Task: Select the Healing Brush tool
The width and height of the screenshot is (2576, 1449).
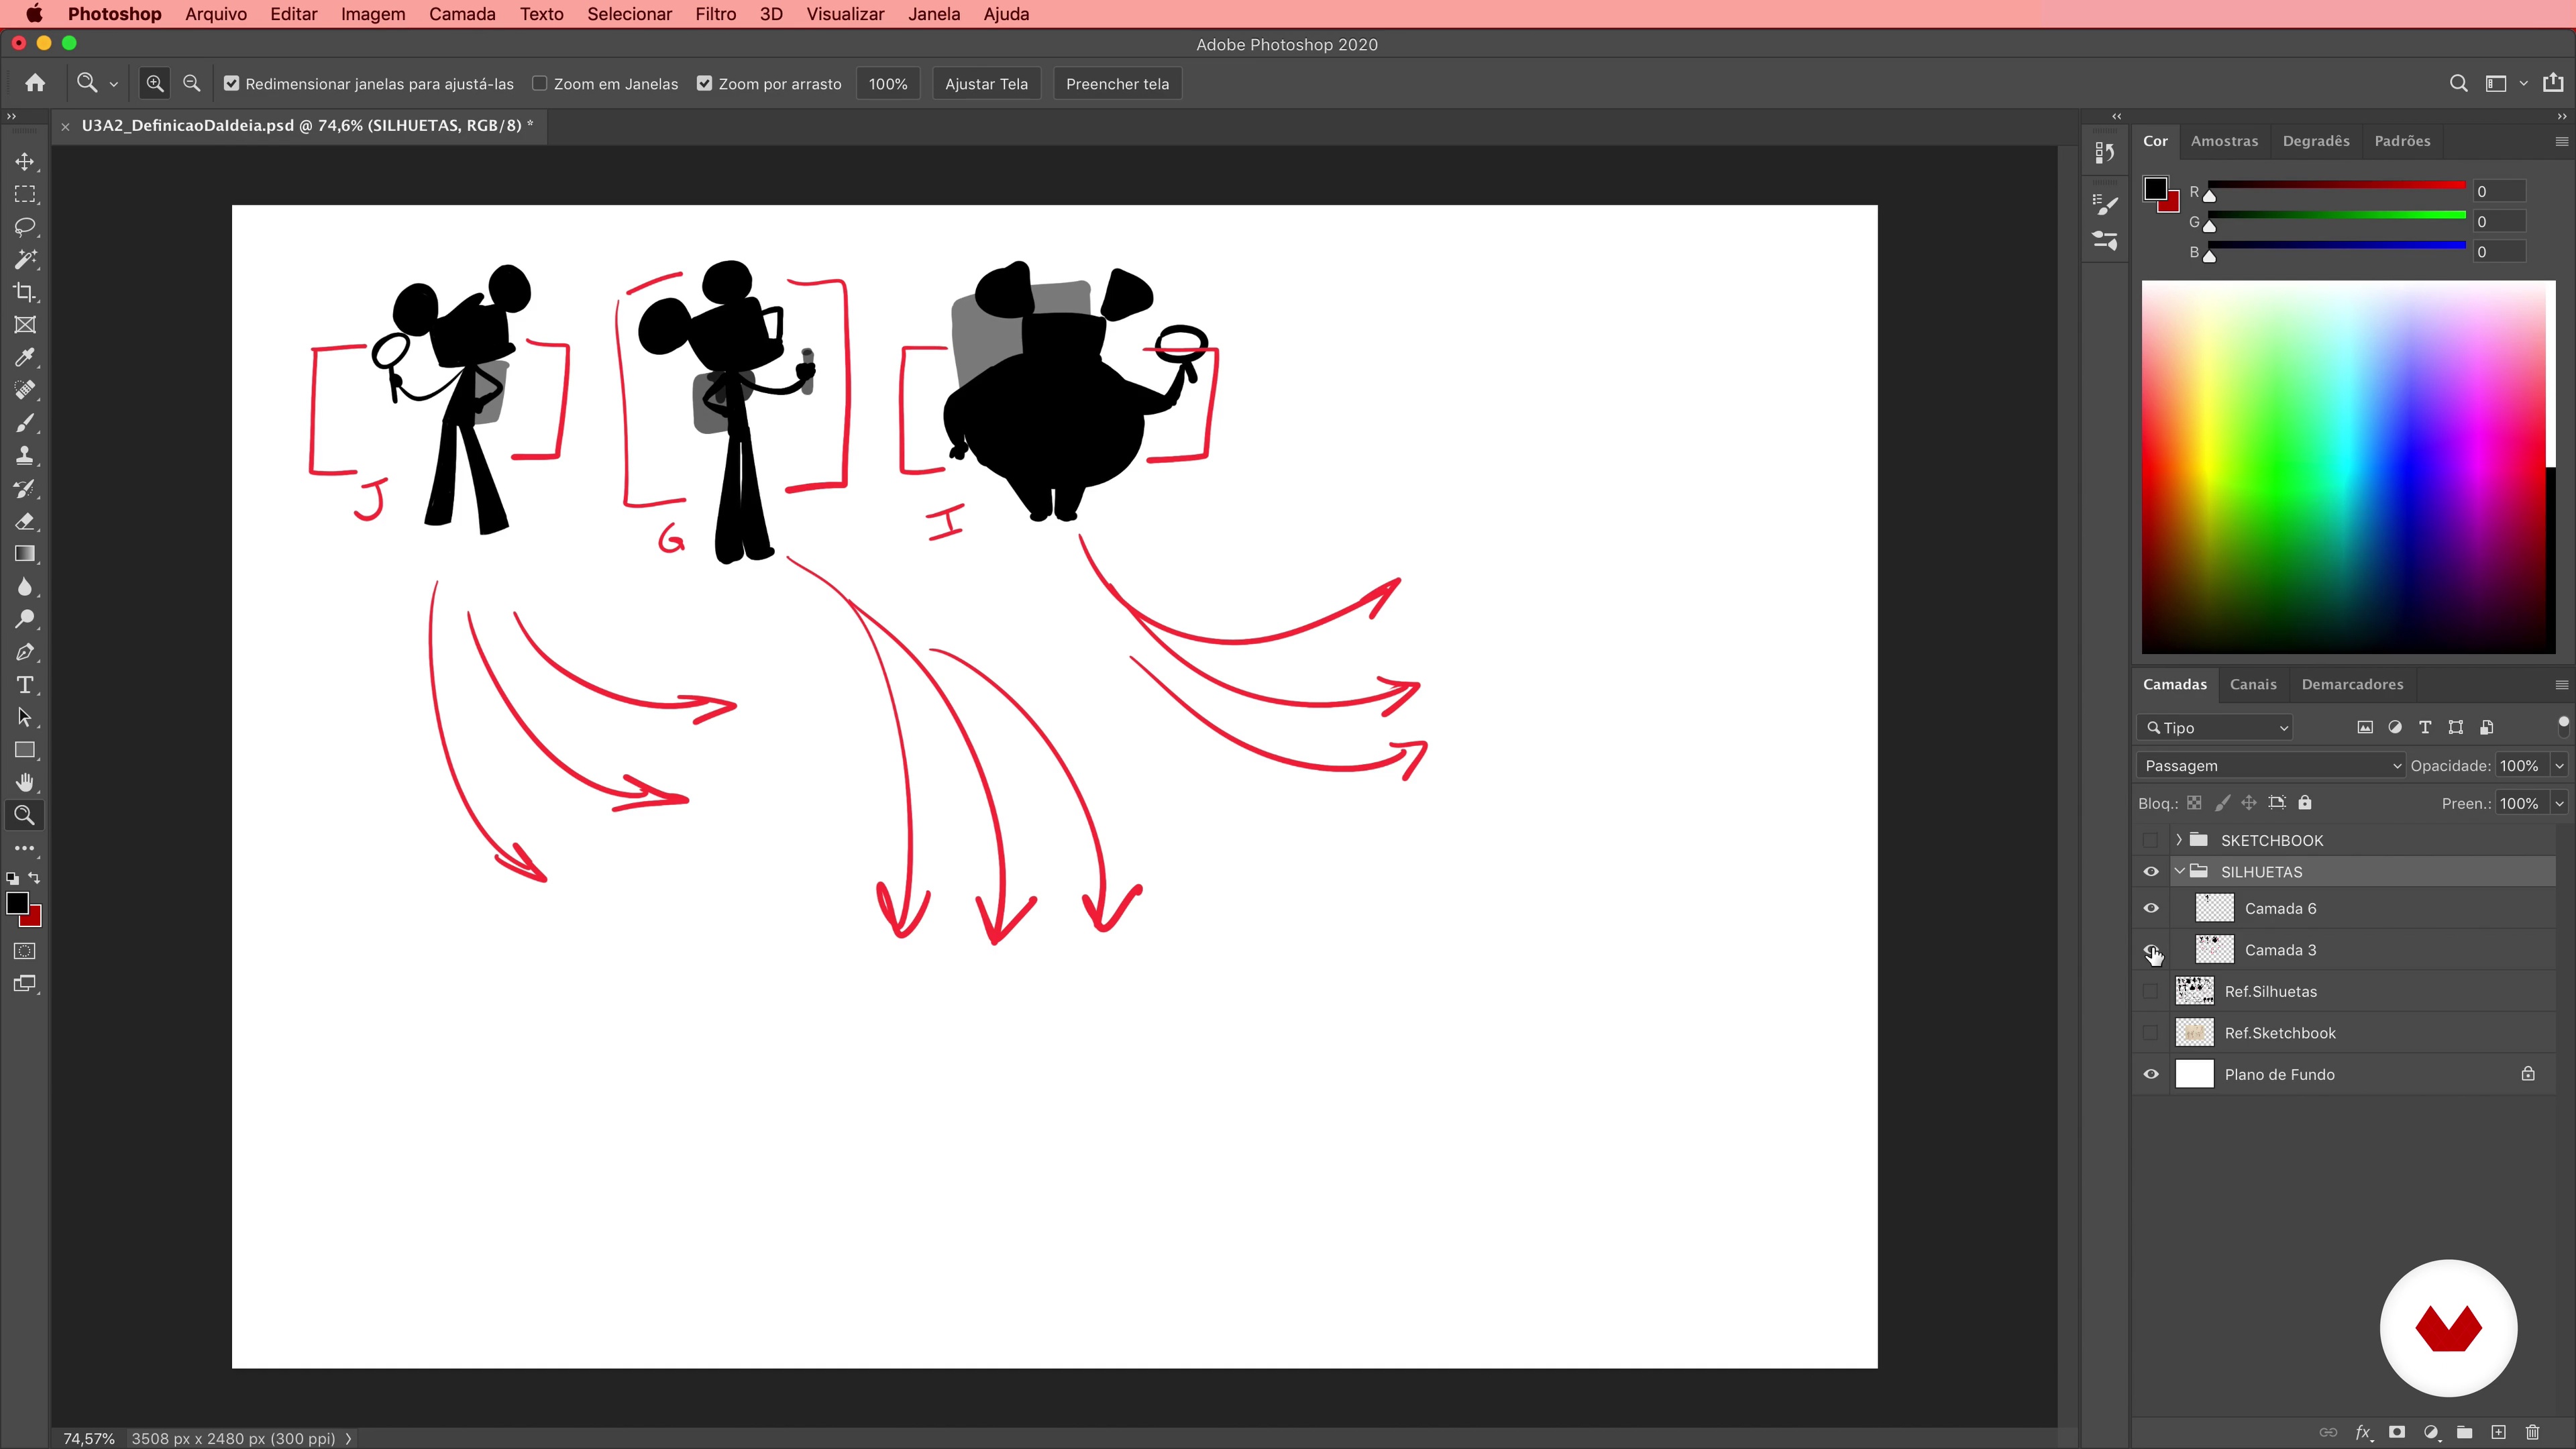Action: [x=25, y=390]
